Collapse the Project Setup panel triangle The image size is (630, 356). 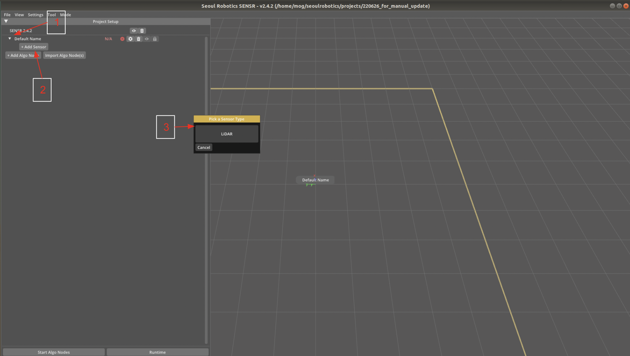(x=6, y=21)
